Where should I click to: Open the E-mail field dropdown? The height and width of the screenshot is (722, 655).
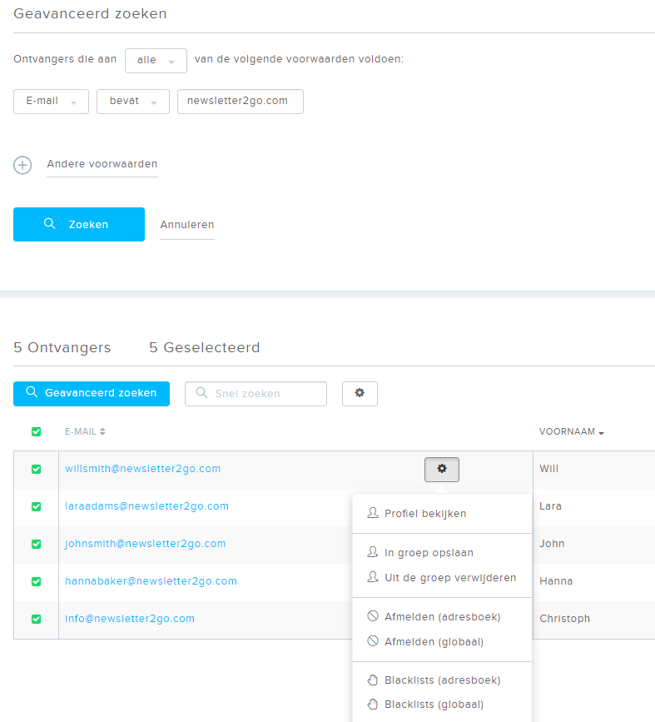[x=51, y=102]
